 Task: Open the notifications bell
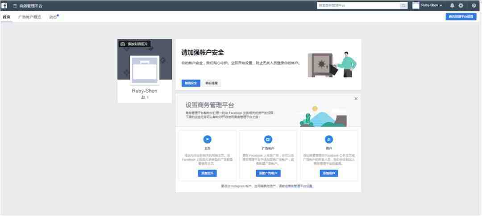pos(452,5)
